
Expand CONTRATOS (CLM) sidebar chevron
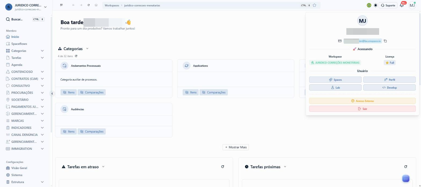click(42, 79)
